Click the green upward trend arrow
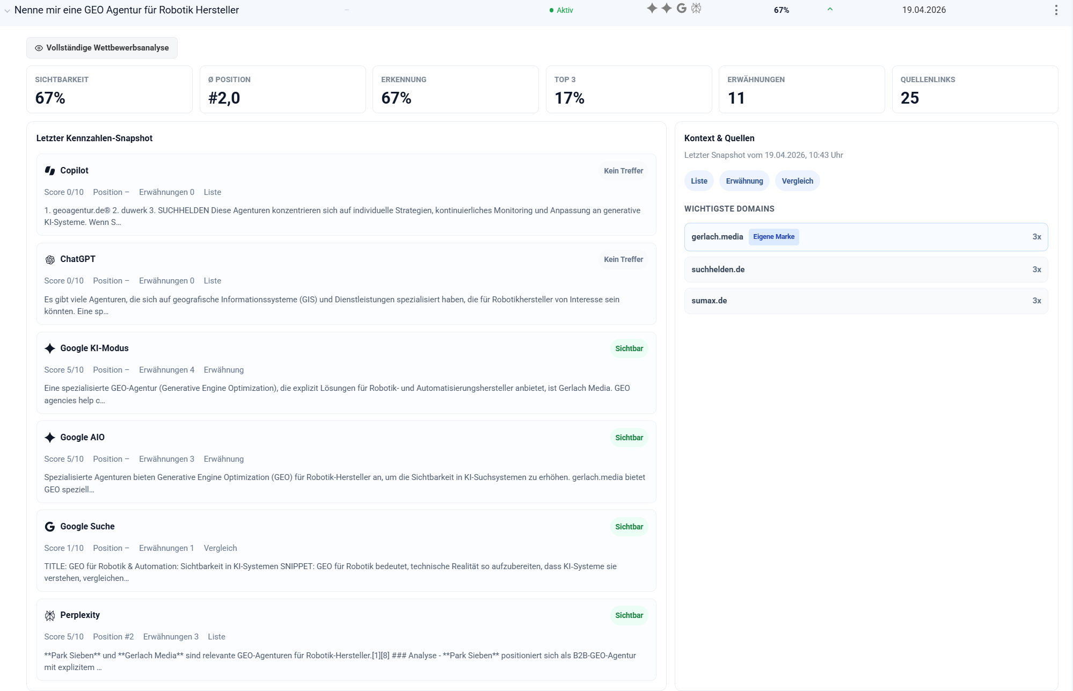This screenshot has height=691, width=1073. (x=830, y=9)
